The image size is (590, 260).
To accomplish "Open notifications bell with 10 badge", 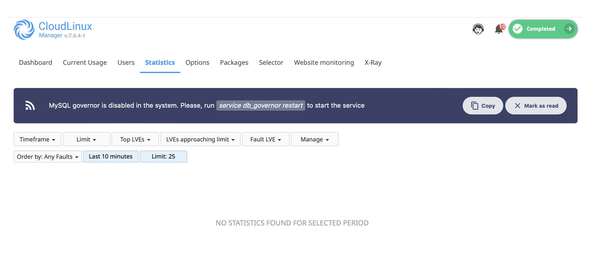I will (x=499, y=29).
